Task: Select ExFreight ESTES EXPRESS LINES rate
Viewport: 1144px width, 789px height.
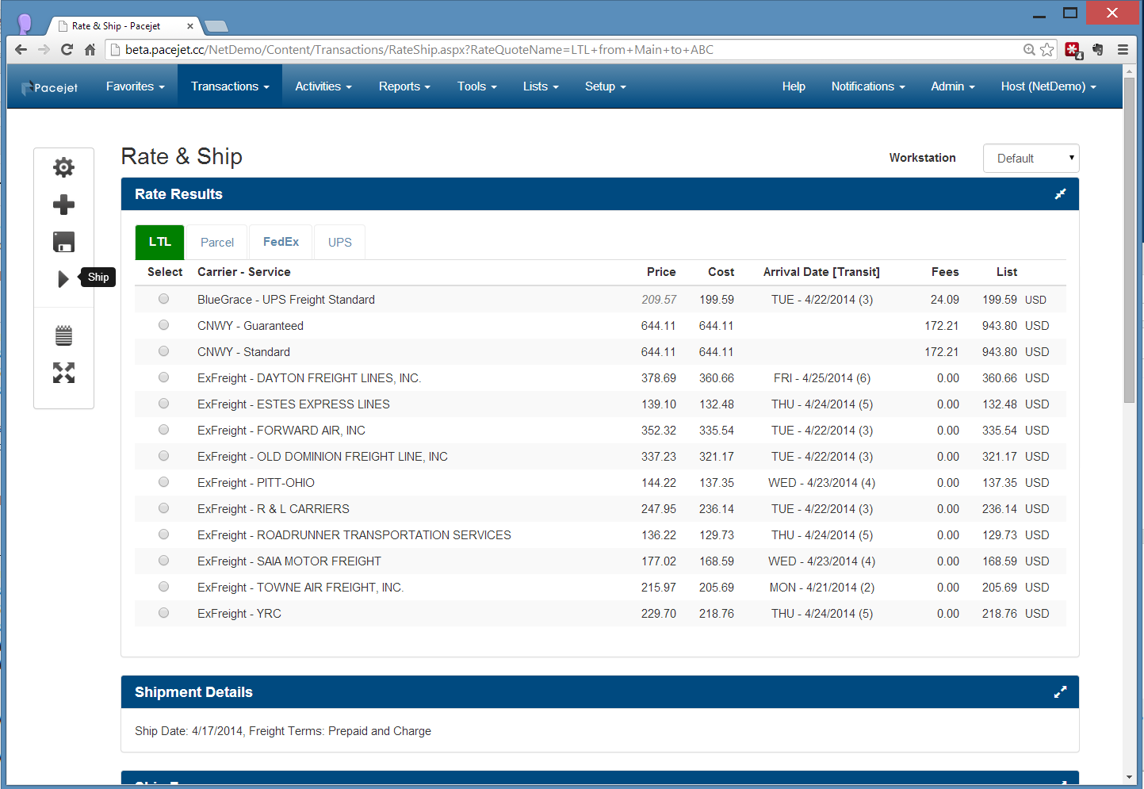Action: coord(163,404)
